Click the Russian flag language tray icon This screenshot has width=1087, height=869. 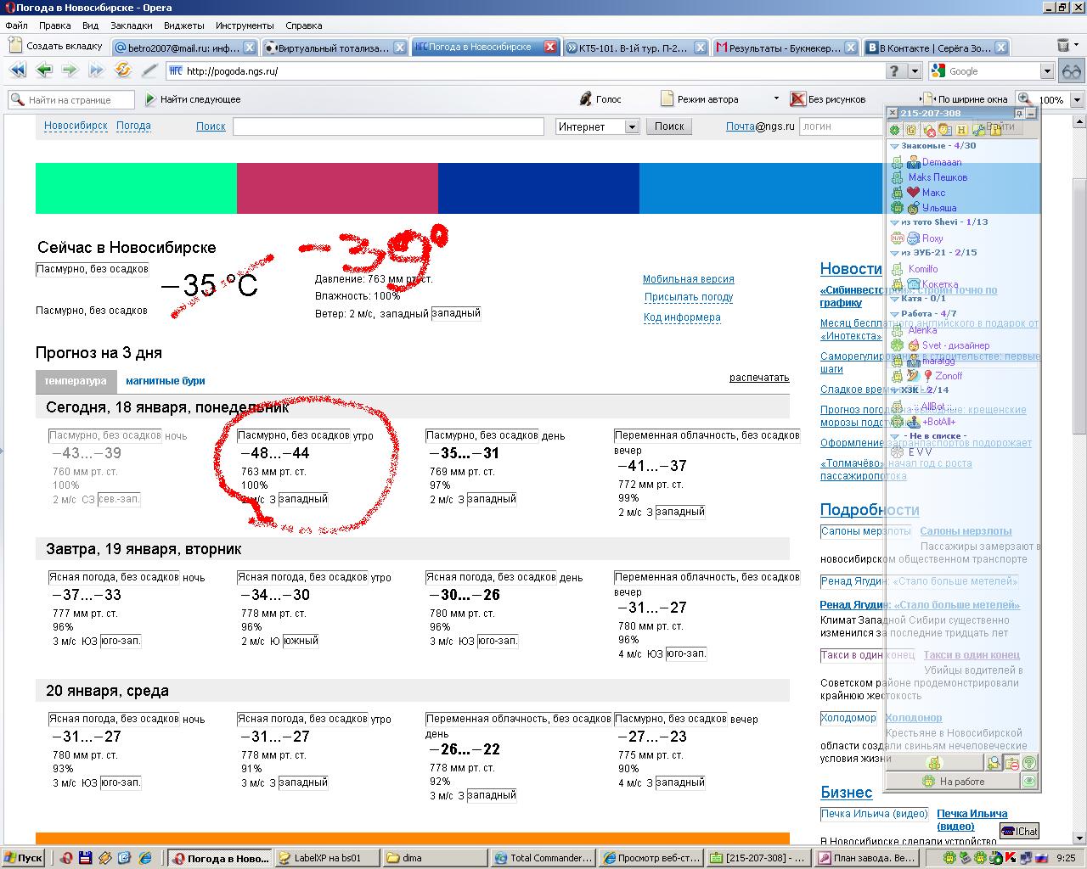[1041, 858]
